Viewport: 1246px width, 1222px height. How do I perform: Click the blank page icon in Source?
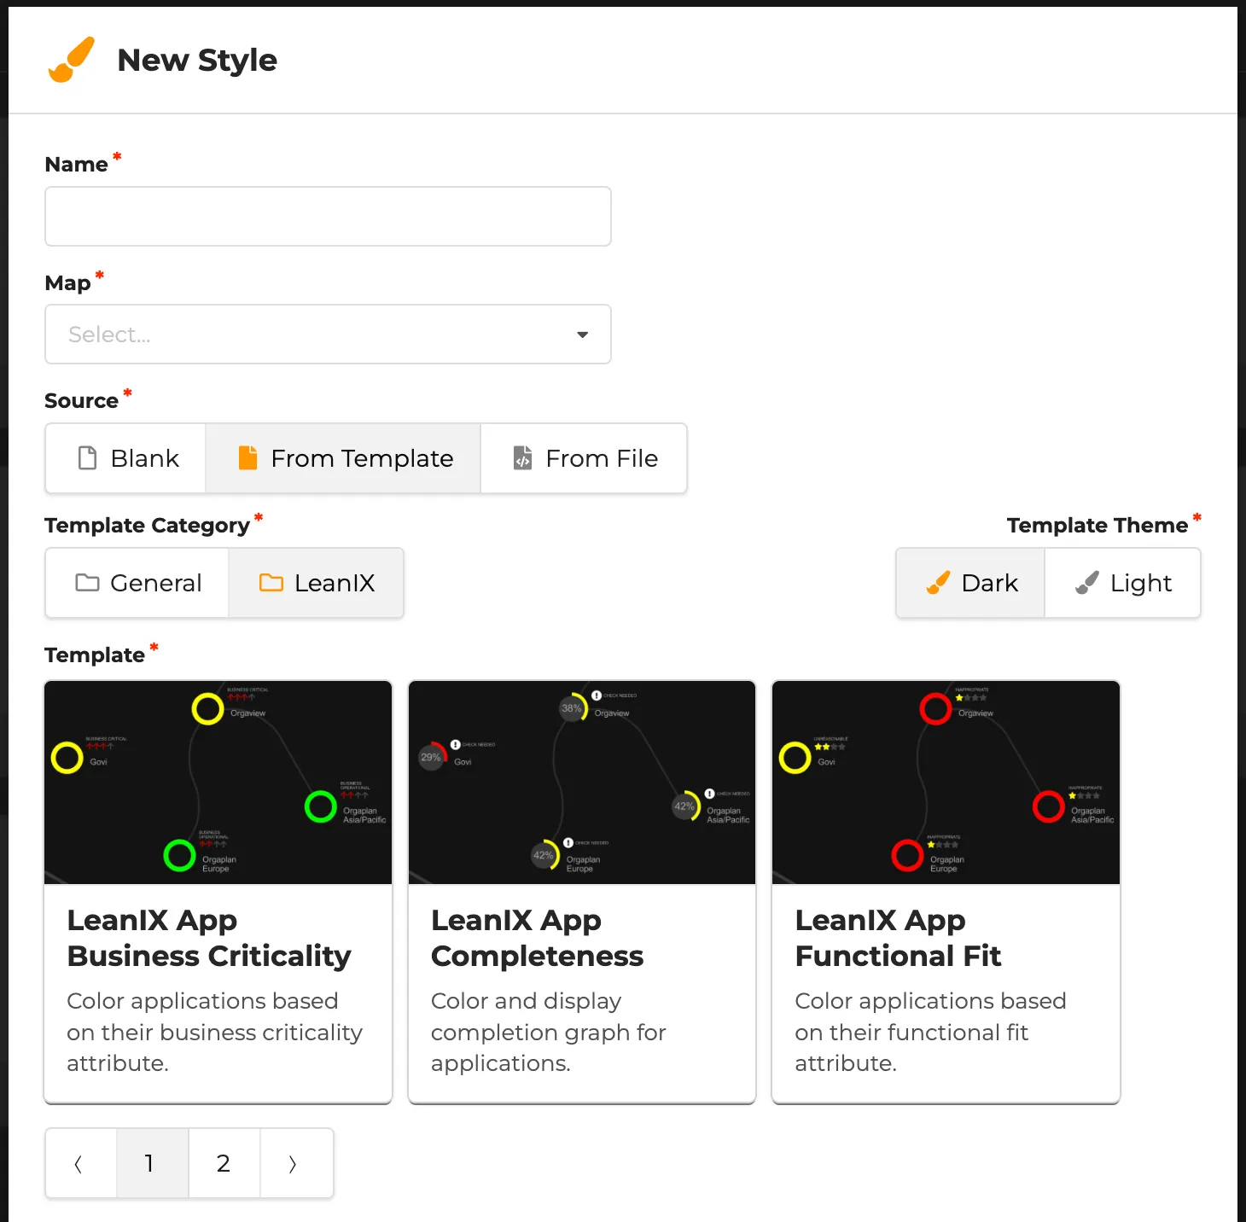[87, 458]
